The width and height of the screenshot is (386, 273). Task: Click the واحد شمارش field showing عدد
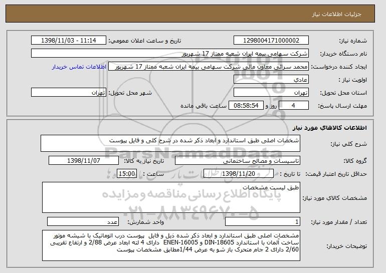click(83, 221)
